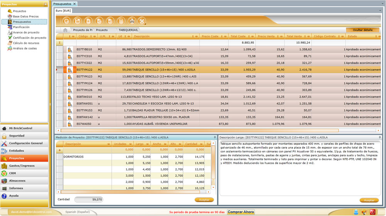Click the measurement grid horizontal scrollbar
The height and width of the screenshot is (216, 386).
tap(130, 192)
